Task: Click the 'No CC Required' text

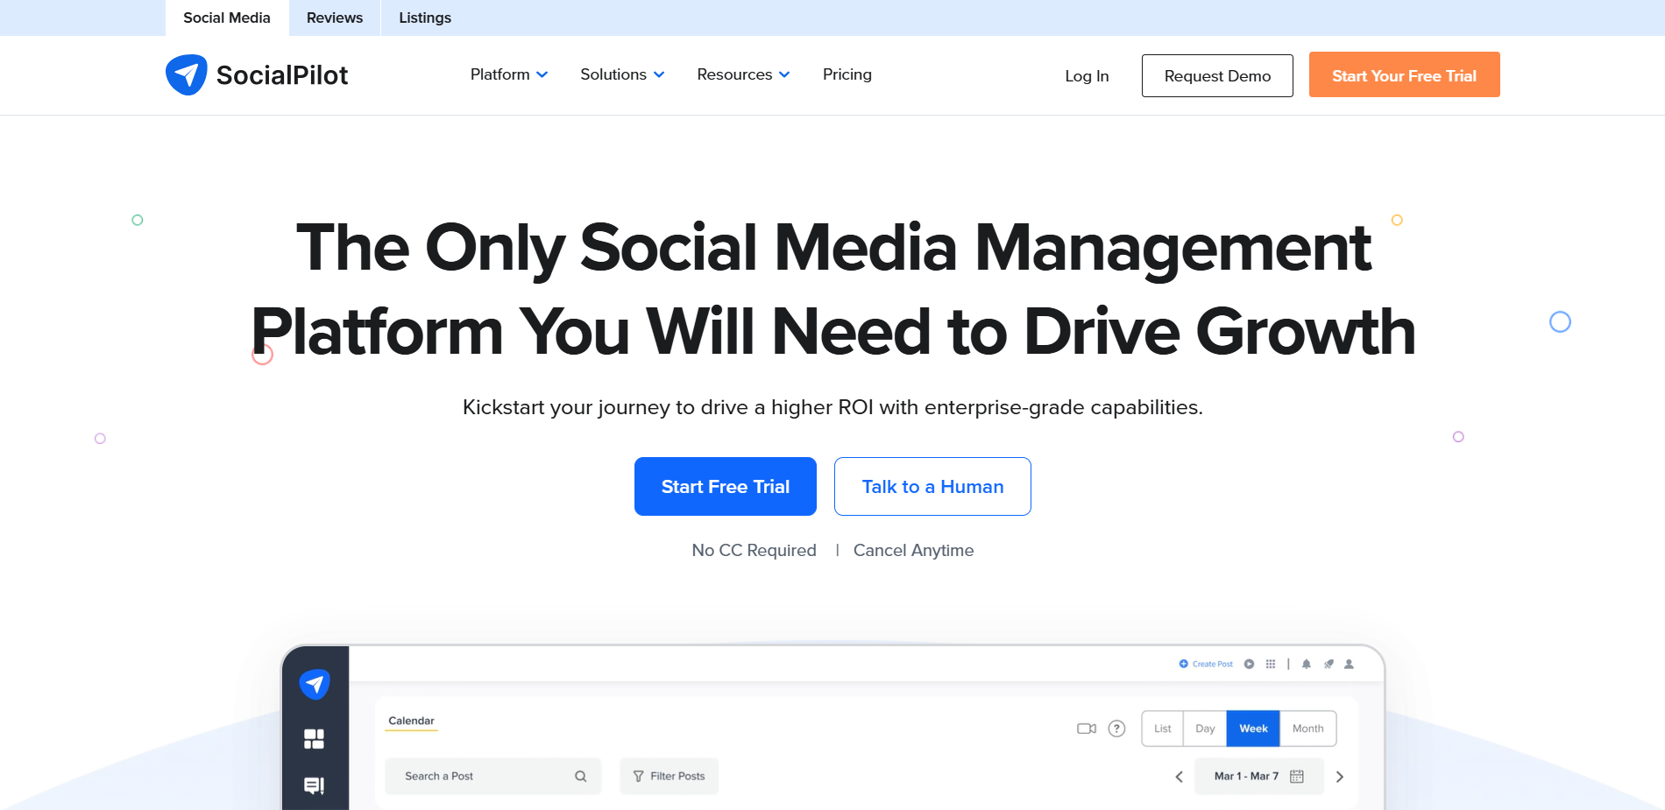Action: (754, 550)
